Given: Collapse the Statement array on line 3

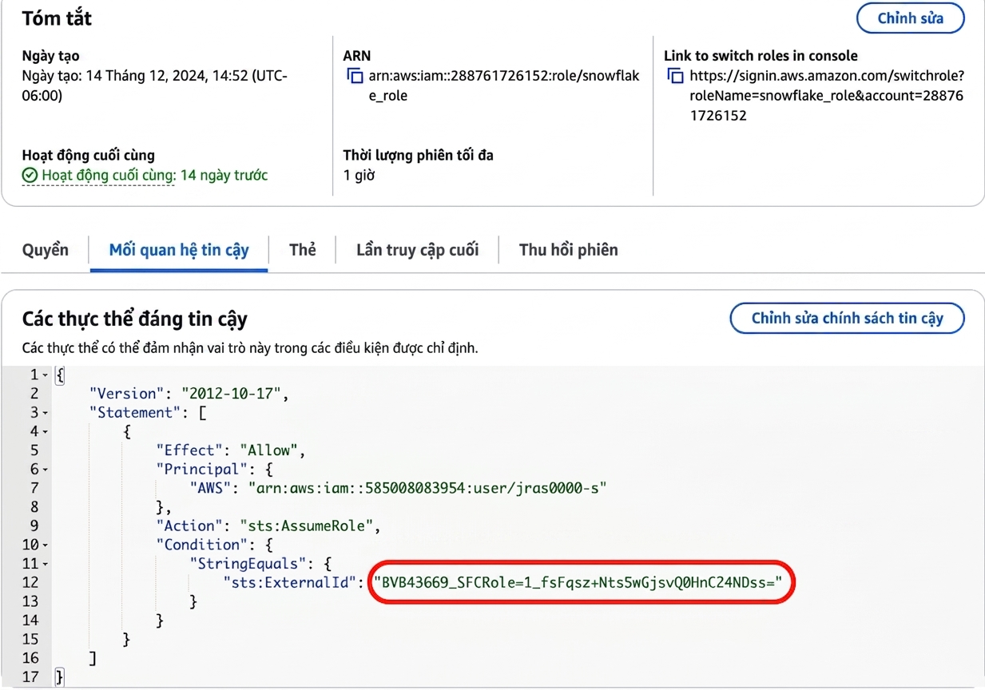Looking at the screenshot, I should tap(45, 413).
